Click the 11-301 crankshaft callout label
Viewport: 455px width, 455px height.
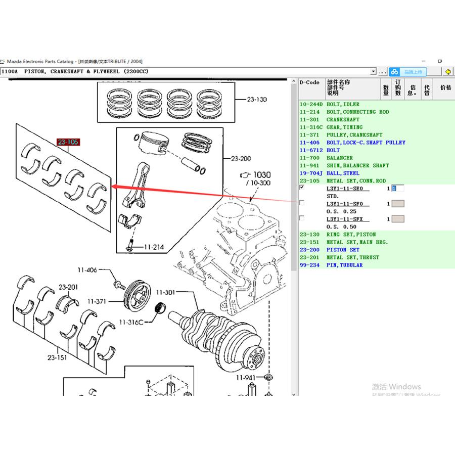coord(166,292)
